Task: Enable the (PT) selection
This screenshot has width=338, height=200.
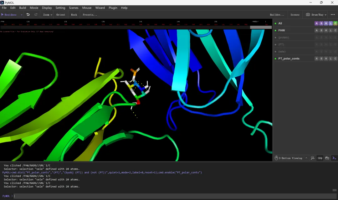Action: [x=275, y=45]
